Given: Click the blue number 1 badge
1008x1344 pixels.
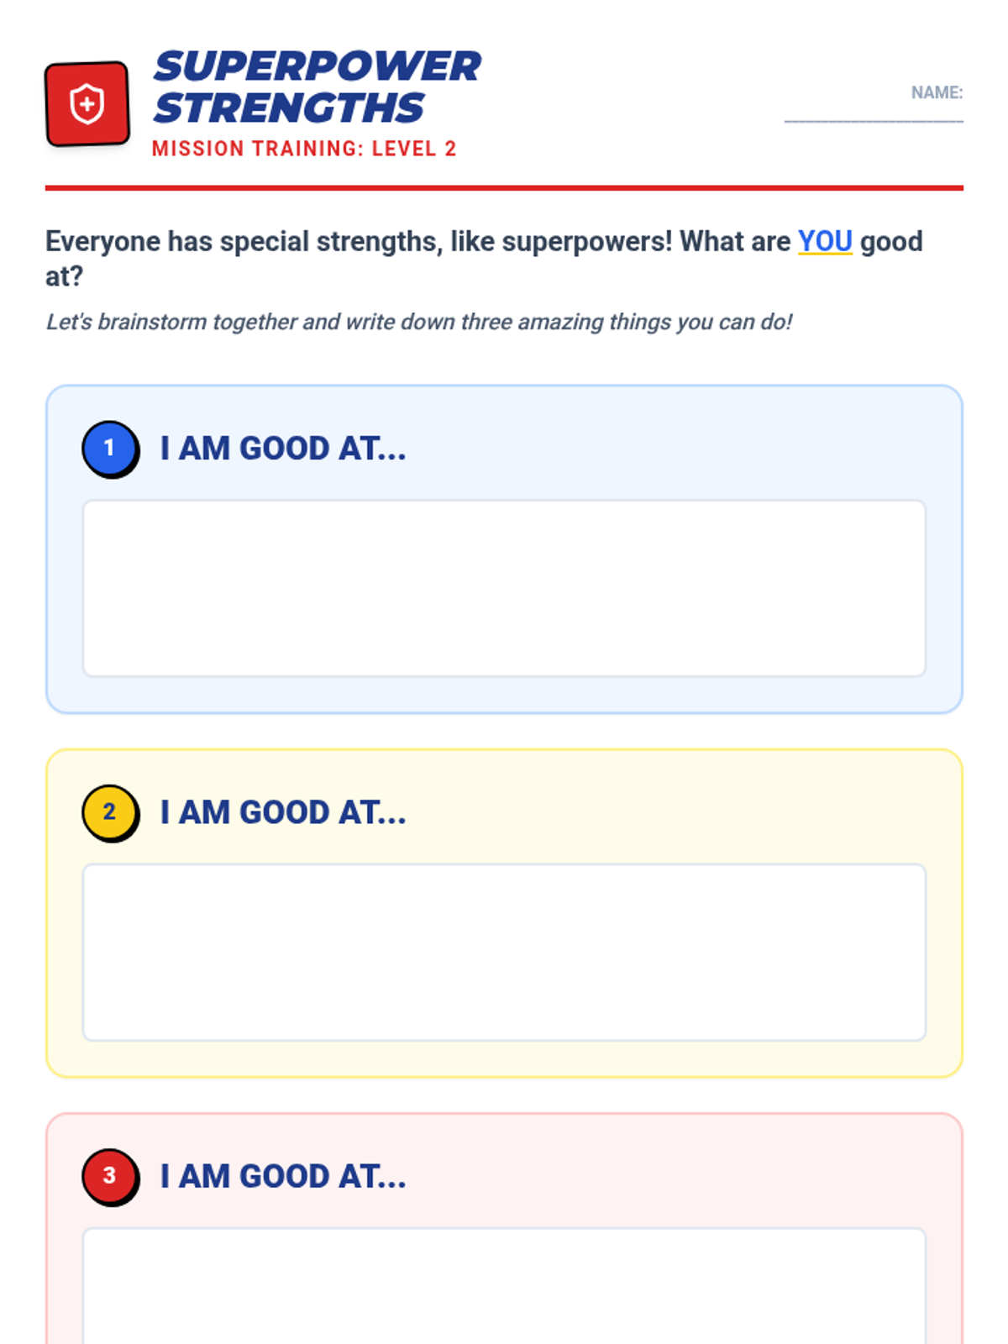Looking at the screenshot, I should 109,449.
